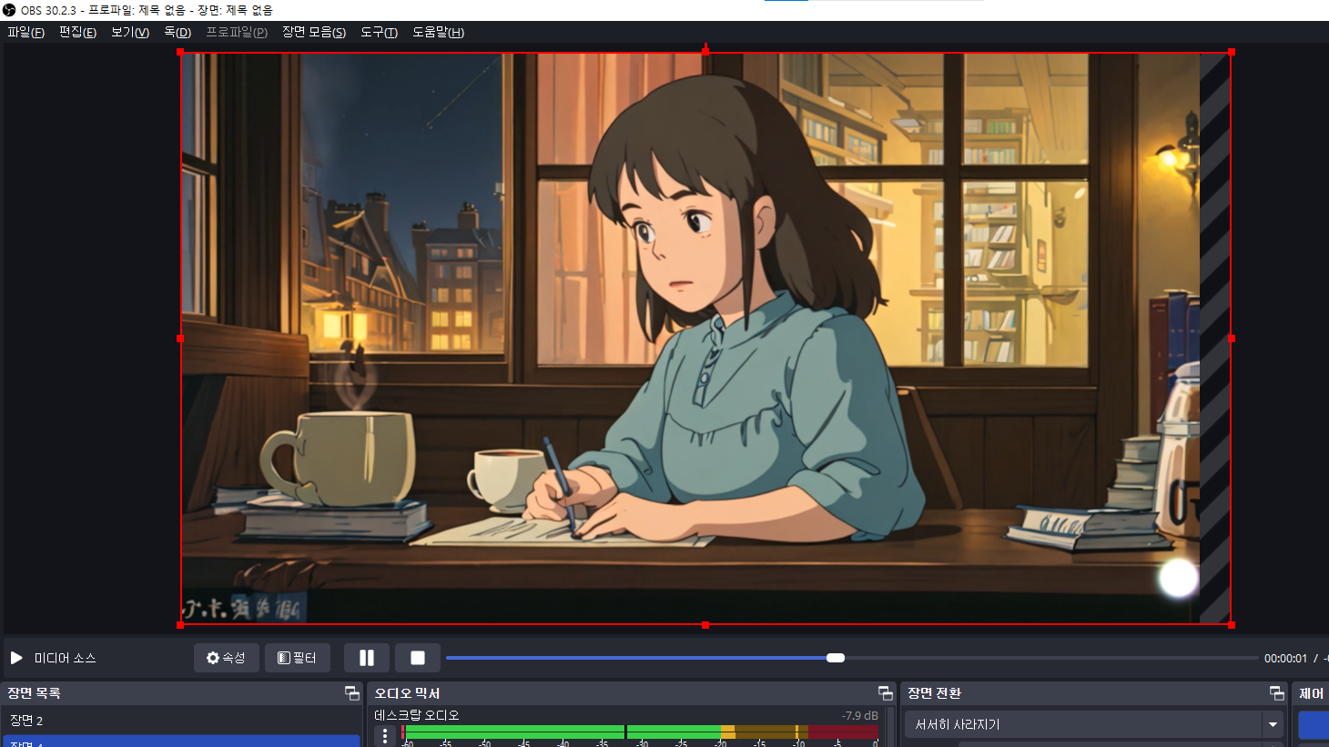Click the 00:00:01 elapsed time label

[x=1285, y=659]
